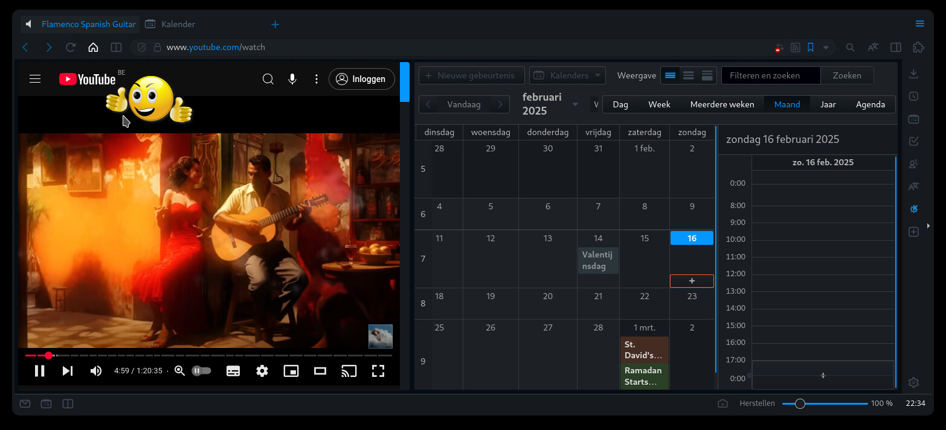
Task: Toggle YouTube autoplay switch
Action: [x=202, y=371]
